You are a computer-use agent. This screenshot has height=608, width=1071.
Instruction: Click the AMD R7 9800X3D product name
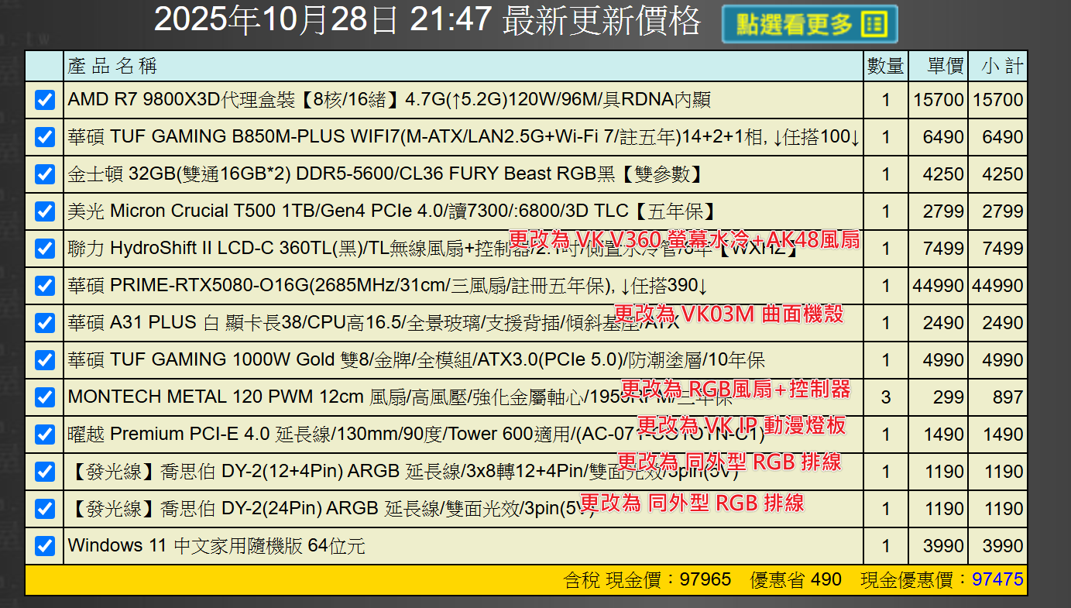390,100
